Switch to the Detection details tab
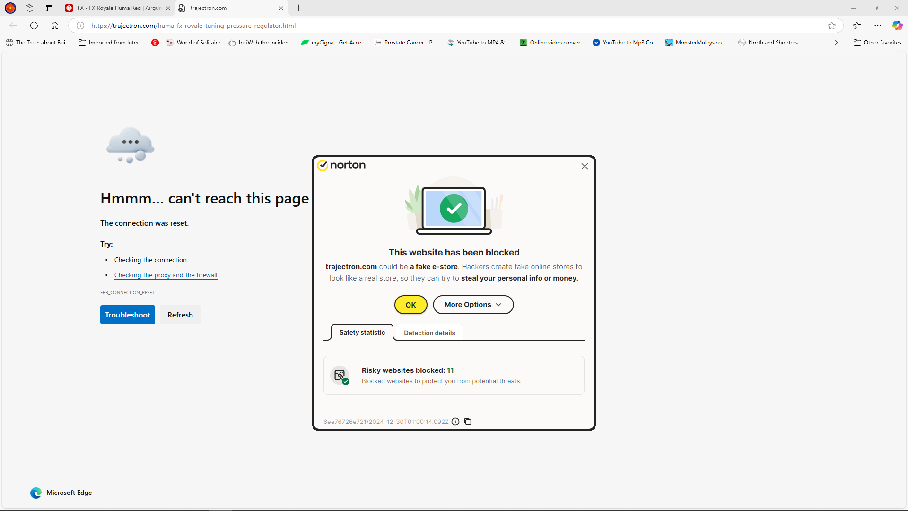 (429, 333)
